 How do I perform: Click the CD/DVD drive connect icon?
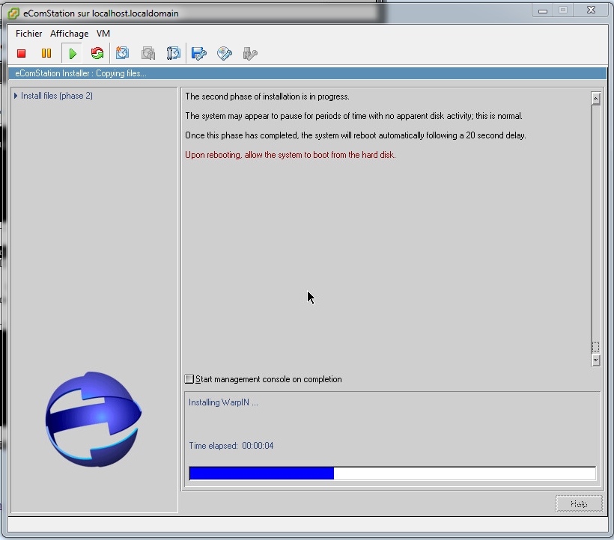[x=225, y=53]
